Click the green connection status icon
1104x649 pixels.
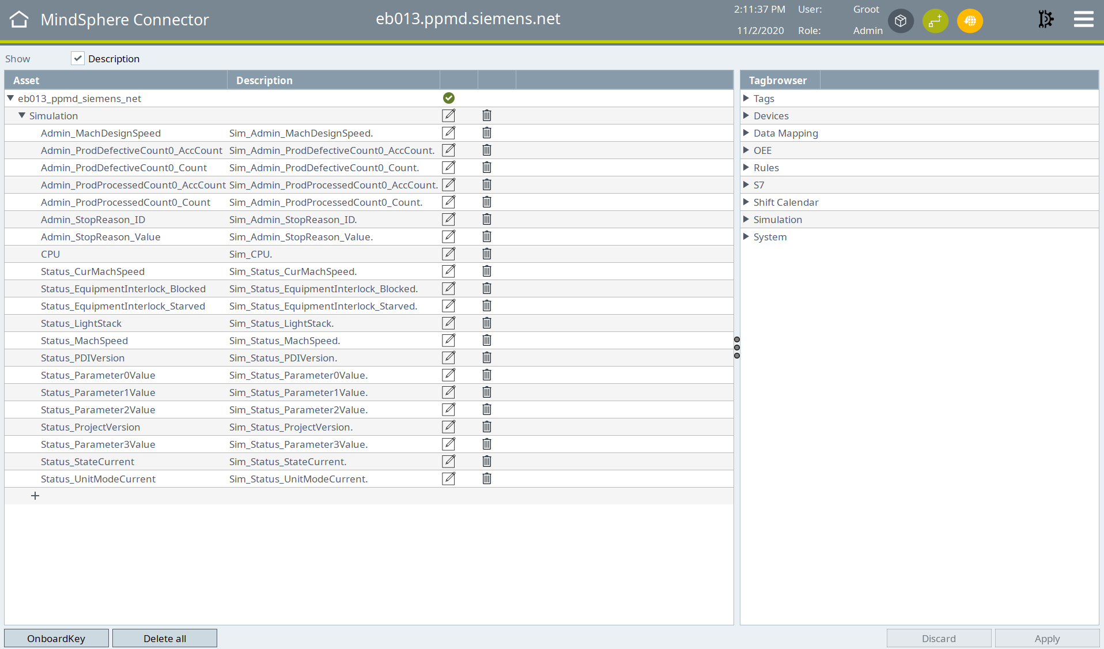[x=935, y=21]
